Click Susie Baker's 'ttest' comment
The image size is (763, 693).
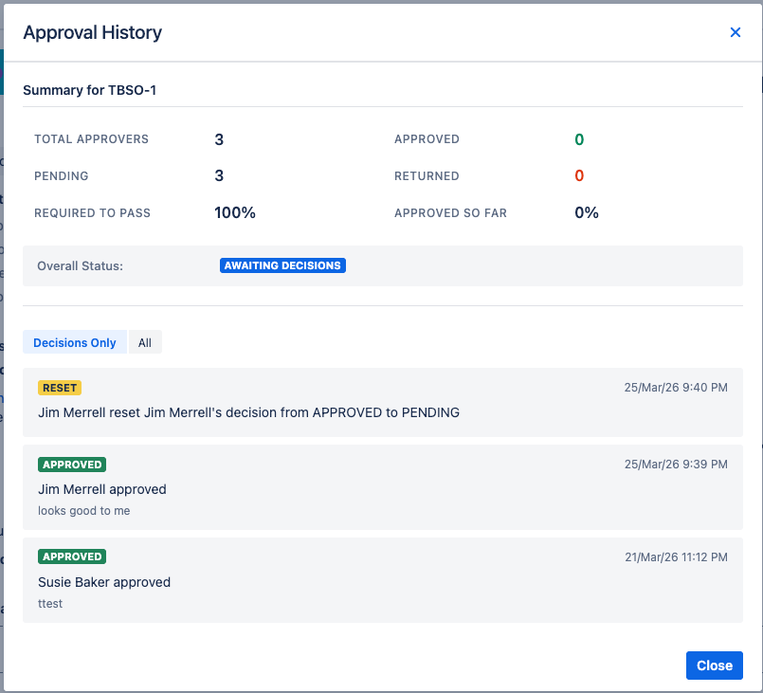click(49, 603)
